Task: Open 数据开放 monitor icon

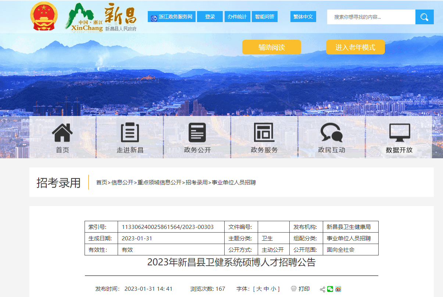Action: point(399,133)
